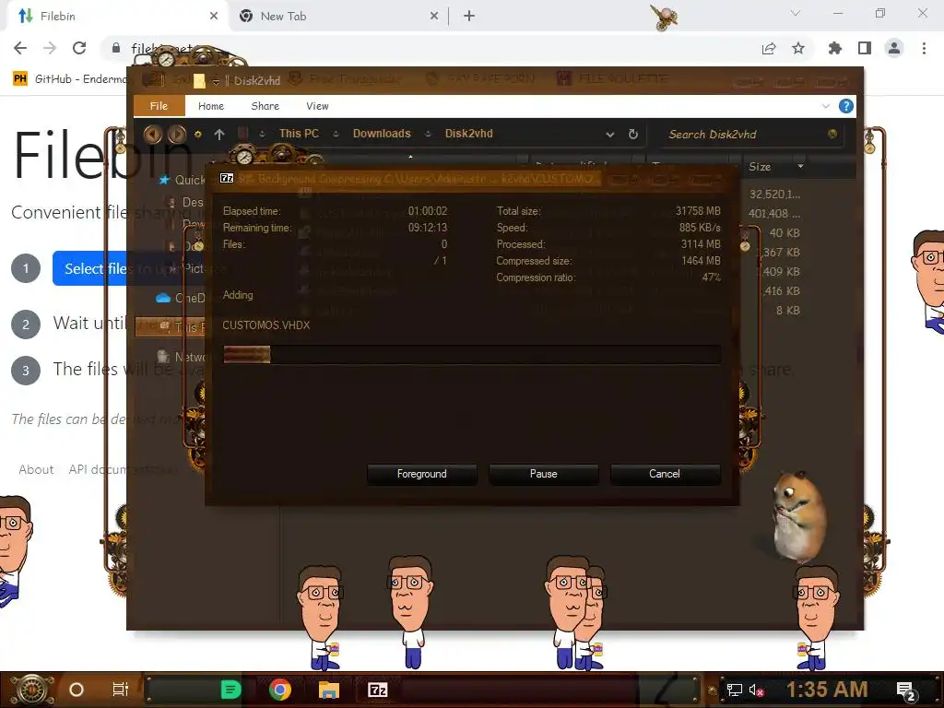The height and width of the screenshot is (708, 944).
Task: Select This PC in address breadcrumb
Action: [x=299, y=134]
